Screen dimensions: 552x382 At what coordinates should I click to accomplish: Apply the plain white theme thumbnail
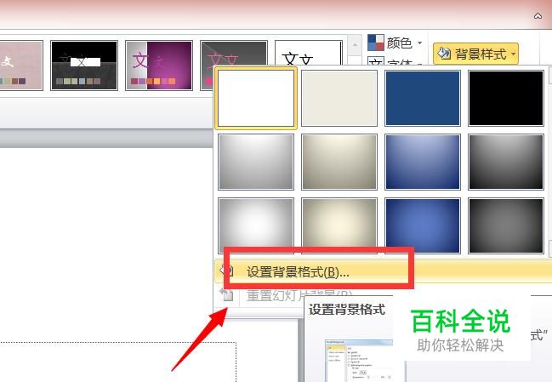pos(309,53)
